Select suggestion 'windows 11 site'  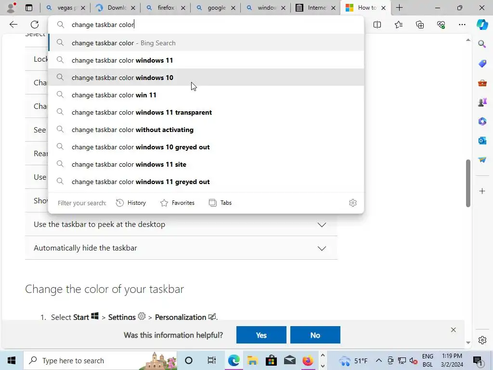pos(206,164)
